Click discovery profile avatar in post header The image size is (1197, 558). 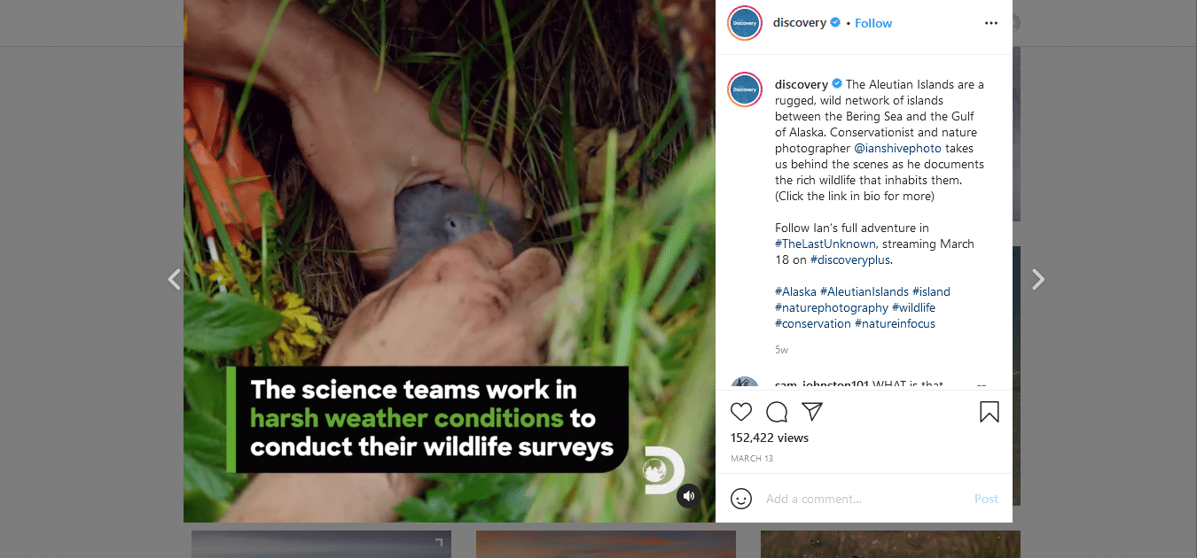coord(745,23)
